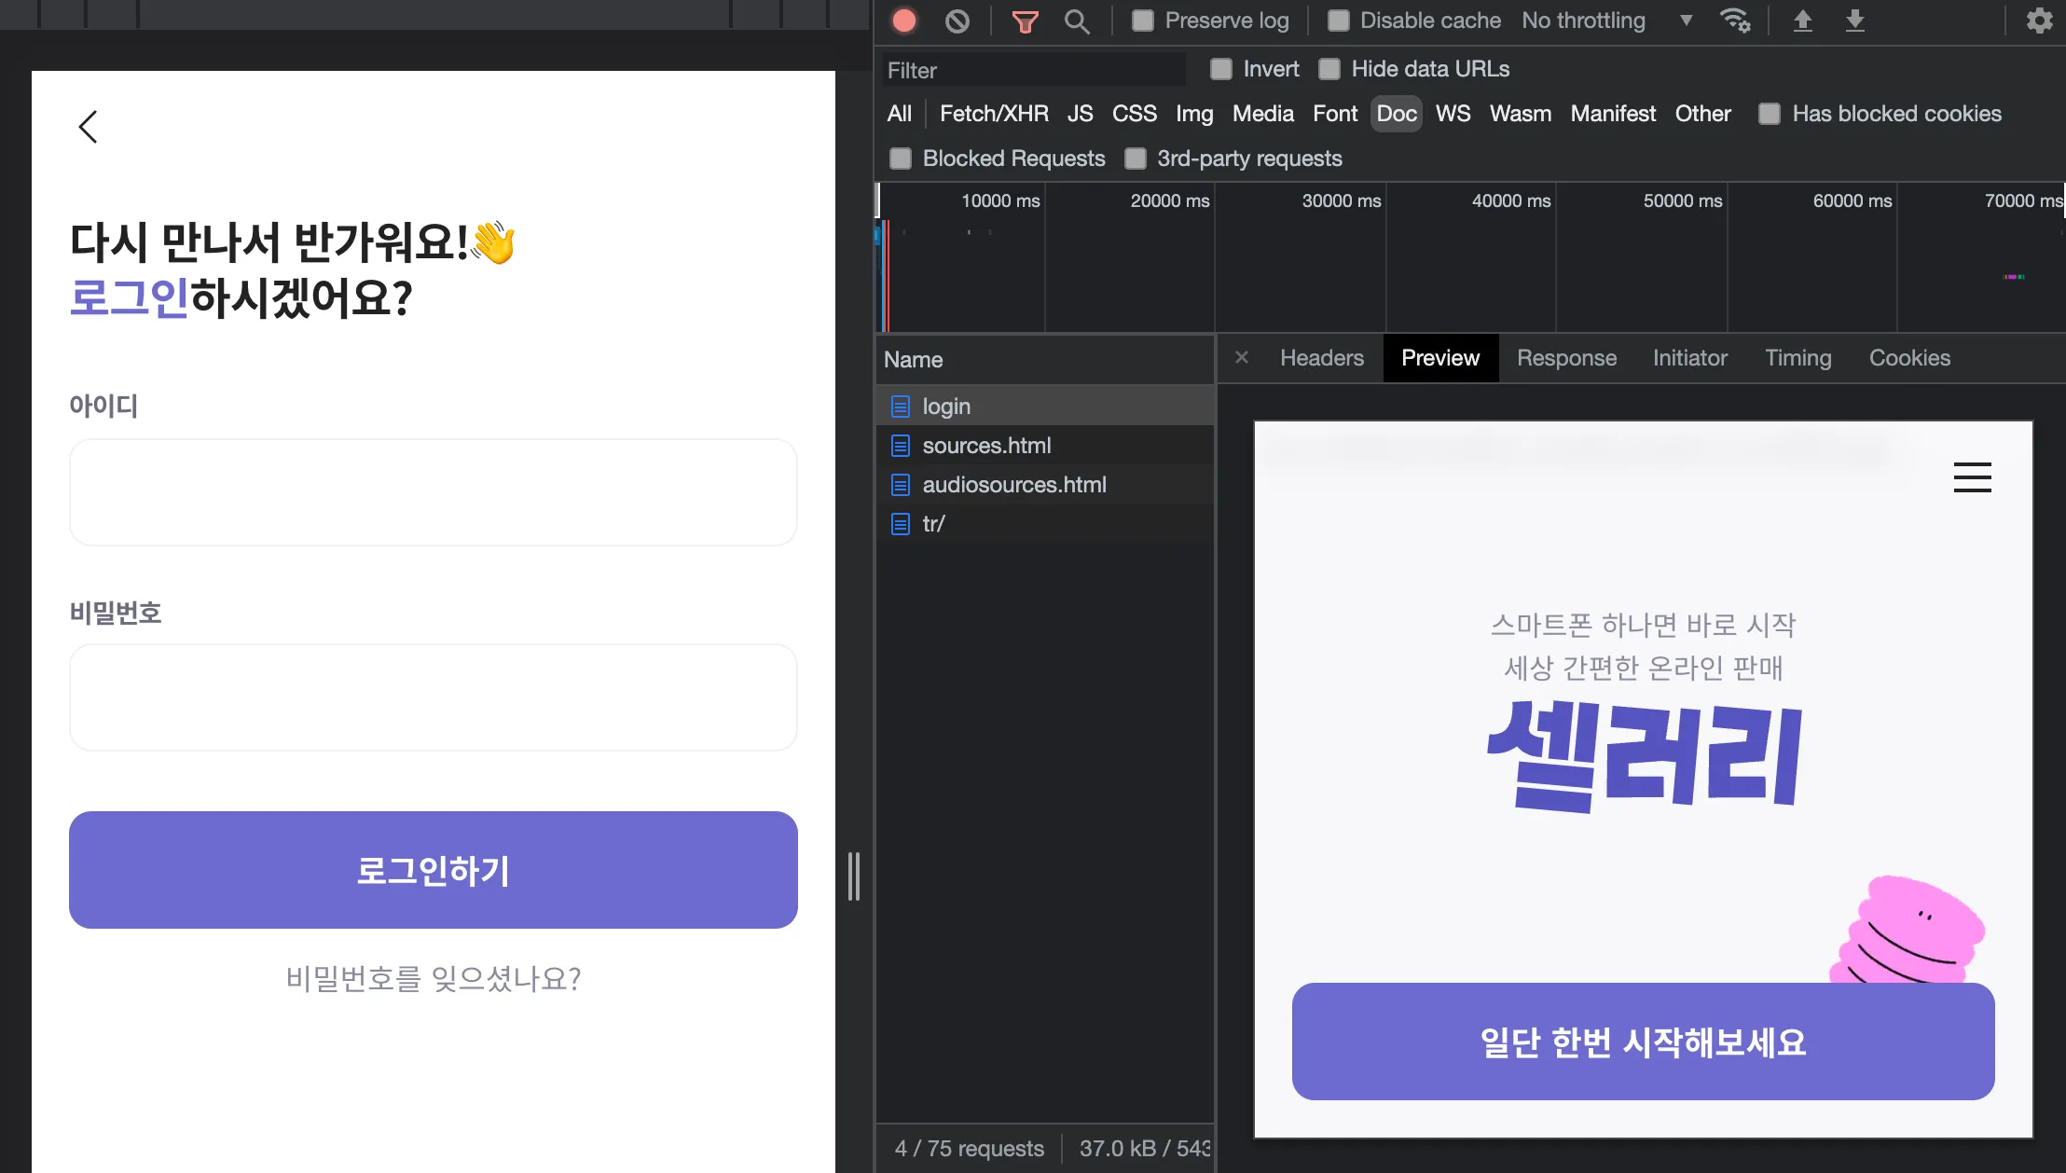Switch to the Response tab
Image resolution: width=2066 pixels, height=1173 pixels.
(x=1567, y=357)
